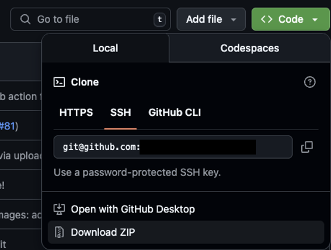Select the Local tab
This screenshot has width=331, height=250.
106,48
